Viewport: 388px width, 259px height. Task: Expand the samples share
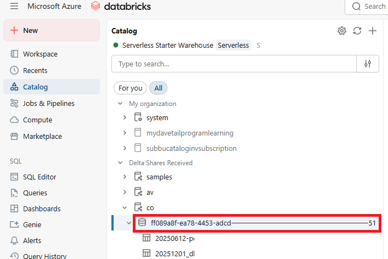pos(125,177)
